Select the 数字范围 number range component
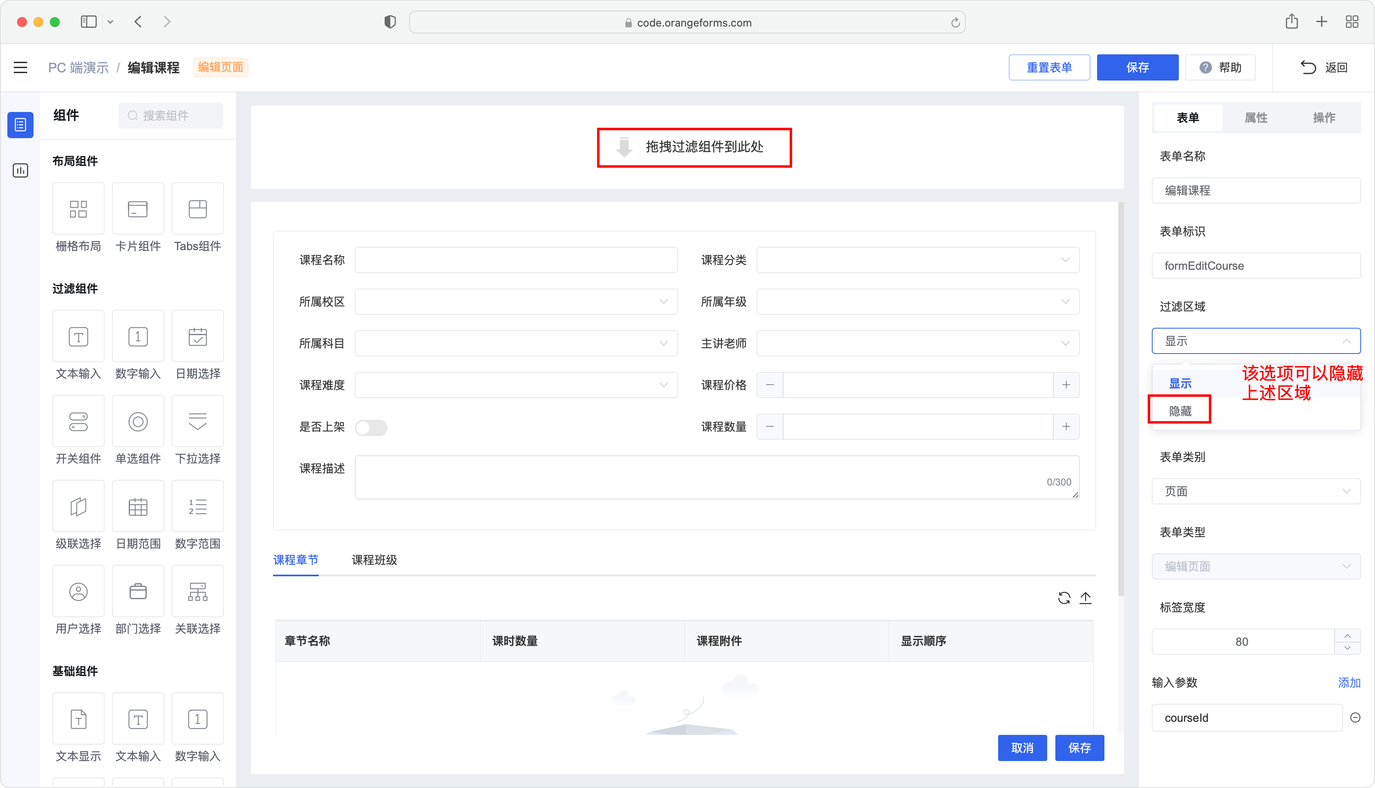Image resolution: width=1375 pixels, height=788 pixels. 197,506
